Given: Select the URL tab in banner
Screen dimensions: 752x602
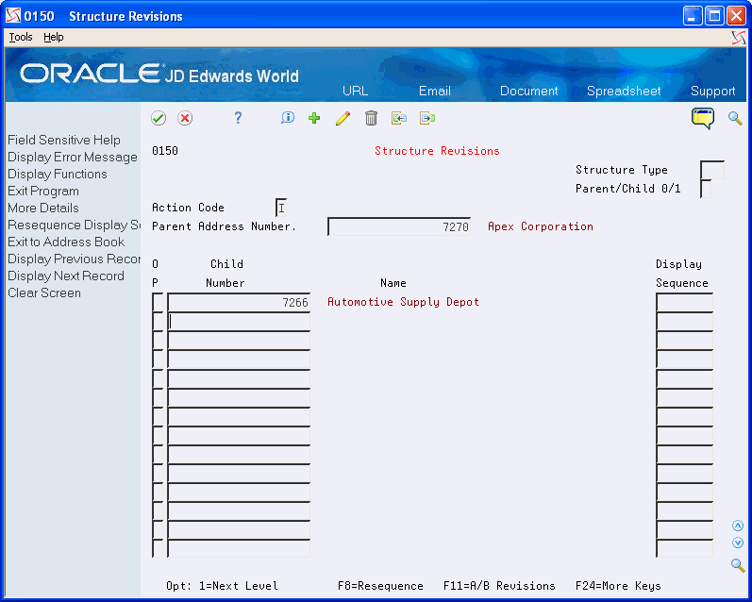Looking at the screenshot, I should (x=355, y=91).
